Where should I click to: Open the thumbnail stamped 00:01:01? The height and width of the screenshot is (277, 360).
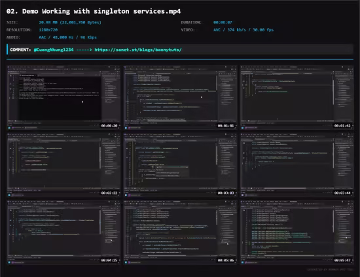pyautogui.click(x=180, y=97)
